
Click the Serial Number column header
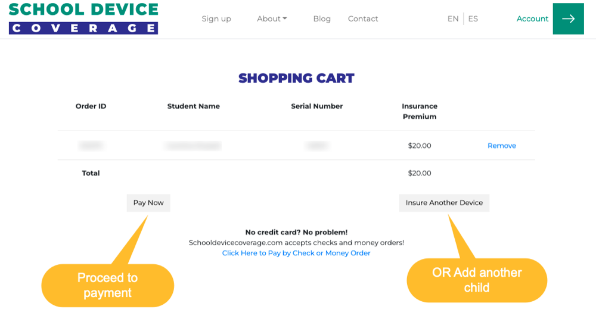(x=317, y=106)
